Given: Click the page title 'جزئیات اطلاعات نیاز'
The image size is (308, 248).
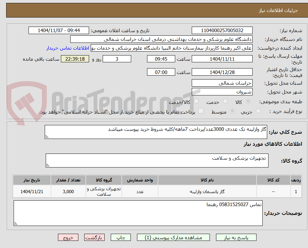Looking at the screenshot, I should click(x=278, y=10).
